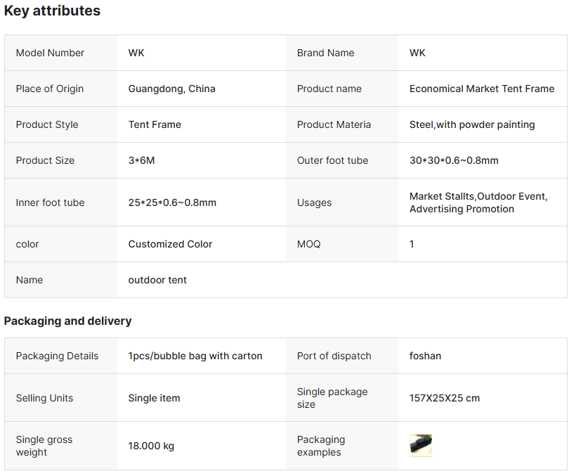Viewport: 569px width, 476px height.
Task: Click Steel,with powder painting material value
Action: click(472, 124)
